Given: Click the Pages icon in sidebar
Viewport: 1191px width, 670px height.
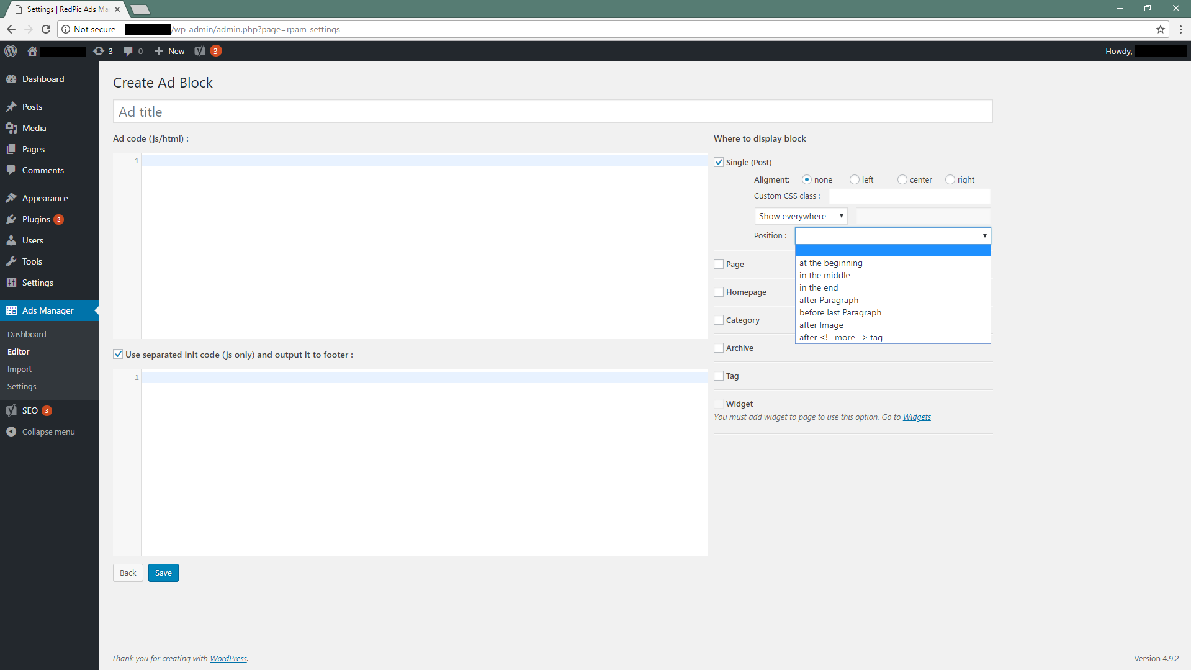Looking at the screenshot, I should click(11, 149).
